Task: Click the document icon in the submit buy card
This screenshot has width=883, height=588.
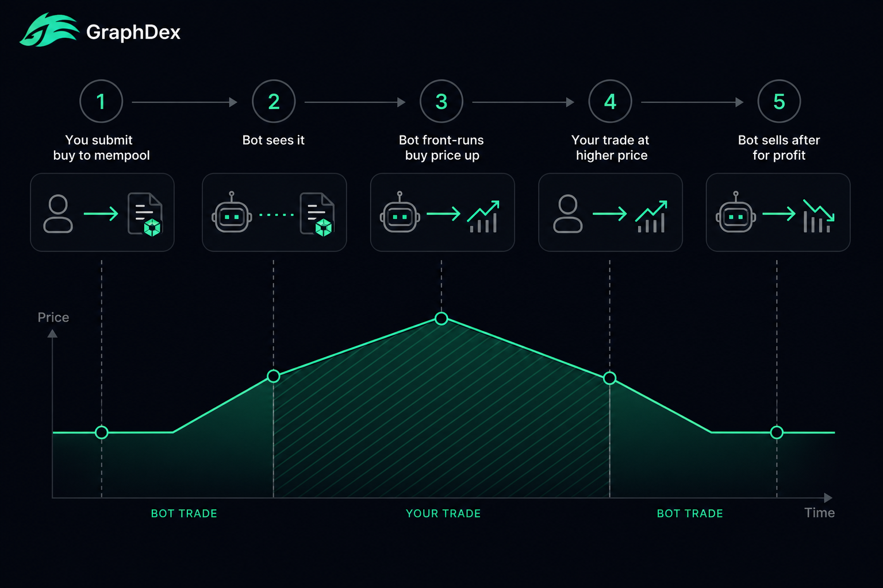Action: pos(145,214)
